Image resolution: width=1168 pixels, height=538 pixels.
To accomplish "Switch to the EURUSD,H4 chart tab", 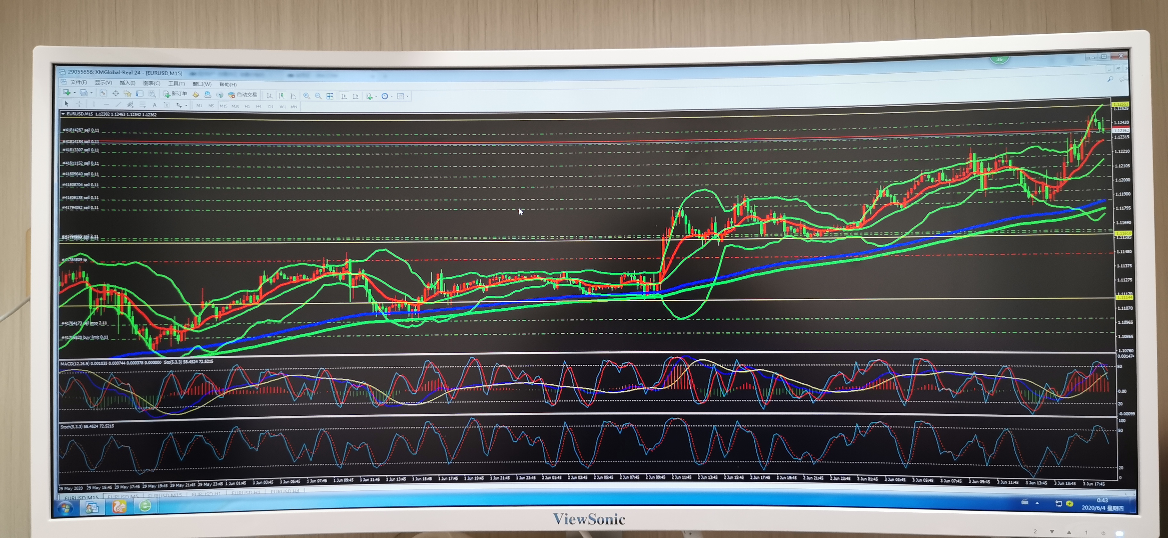I will tap(285, 491).
